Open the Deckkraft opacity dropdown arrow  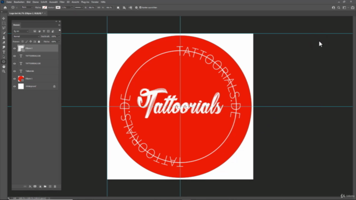tap(59, 36)
